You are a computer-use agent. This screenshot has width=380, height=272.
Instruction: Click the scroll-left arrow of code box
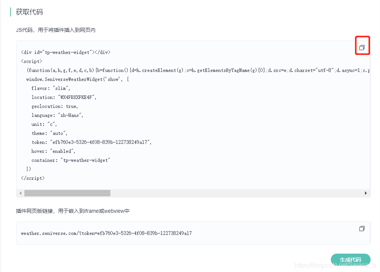(21, 193)
